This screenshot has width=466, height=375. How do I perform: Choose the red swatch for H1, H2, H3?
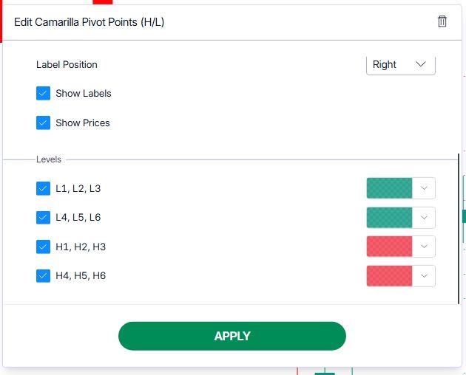click(x=389, y=247)
